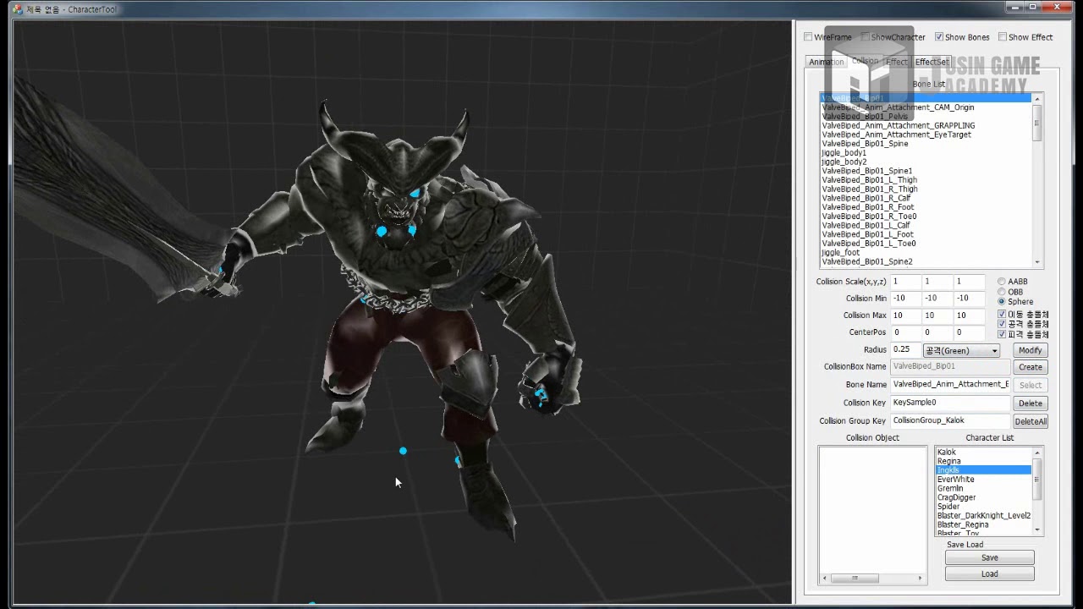Select Gremlin in the Character List
Screen dimensions: 1083x609
coord(950,488)
